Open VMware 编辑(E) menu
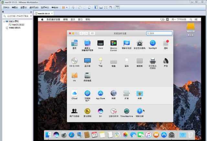207x141 pixels. point(15,7)
